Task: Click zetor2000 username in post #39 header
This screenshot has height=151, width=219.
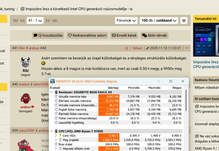Action: click(x=27, y=130)
